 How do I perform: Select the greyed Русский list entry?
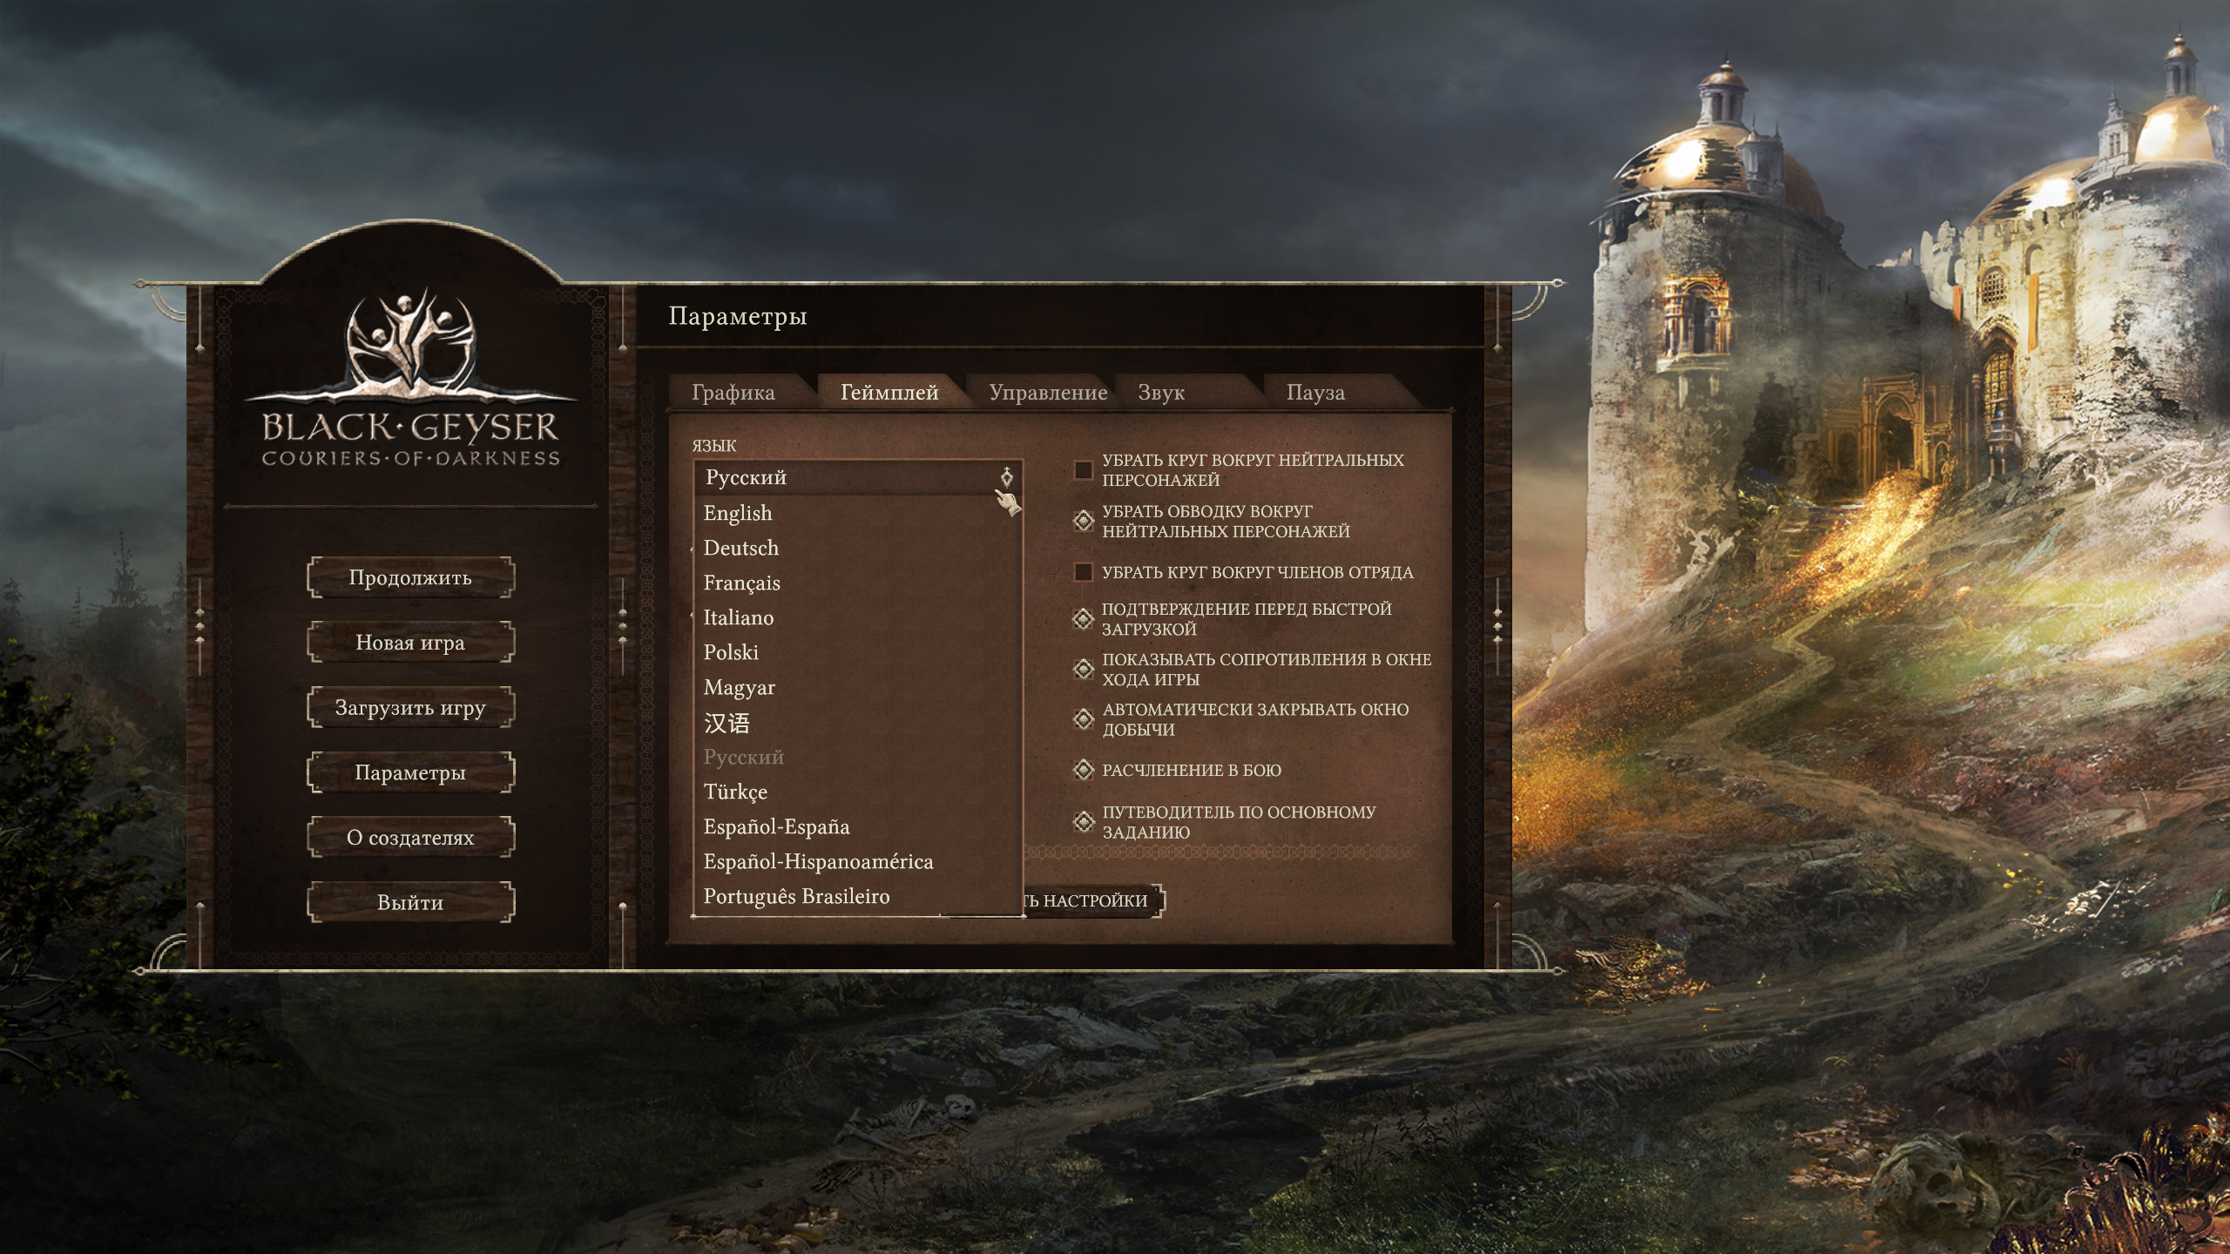[857, 757]
